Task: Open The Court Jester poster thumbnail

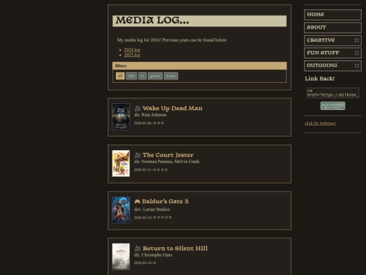Action: (121, 163)
